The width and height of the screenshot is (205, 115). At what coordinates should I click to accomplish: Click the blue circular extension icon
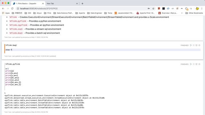click(x=168, y=9)
